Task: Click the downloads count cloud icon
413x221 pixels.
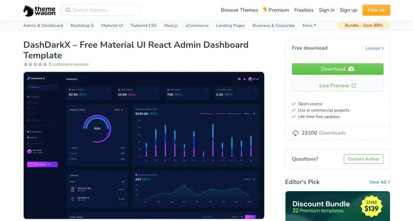Action: tap(295, 133)
